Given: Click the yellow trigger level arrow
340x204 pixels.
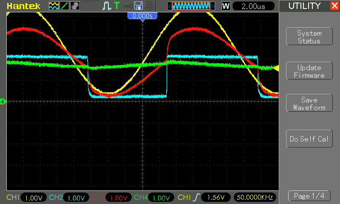Looking at the screenshot, I should (276, 68).
